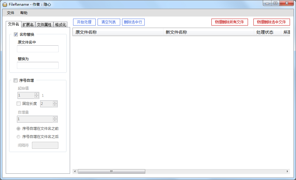The image size is (296, 180).
Task: Click the scrollbar left arrow
Action: (75, 171)
